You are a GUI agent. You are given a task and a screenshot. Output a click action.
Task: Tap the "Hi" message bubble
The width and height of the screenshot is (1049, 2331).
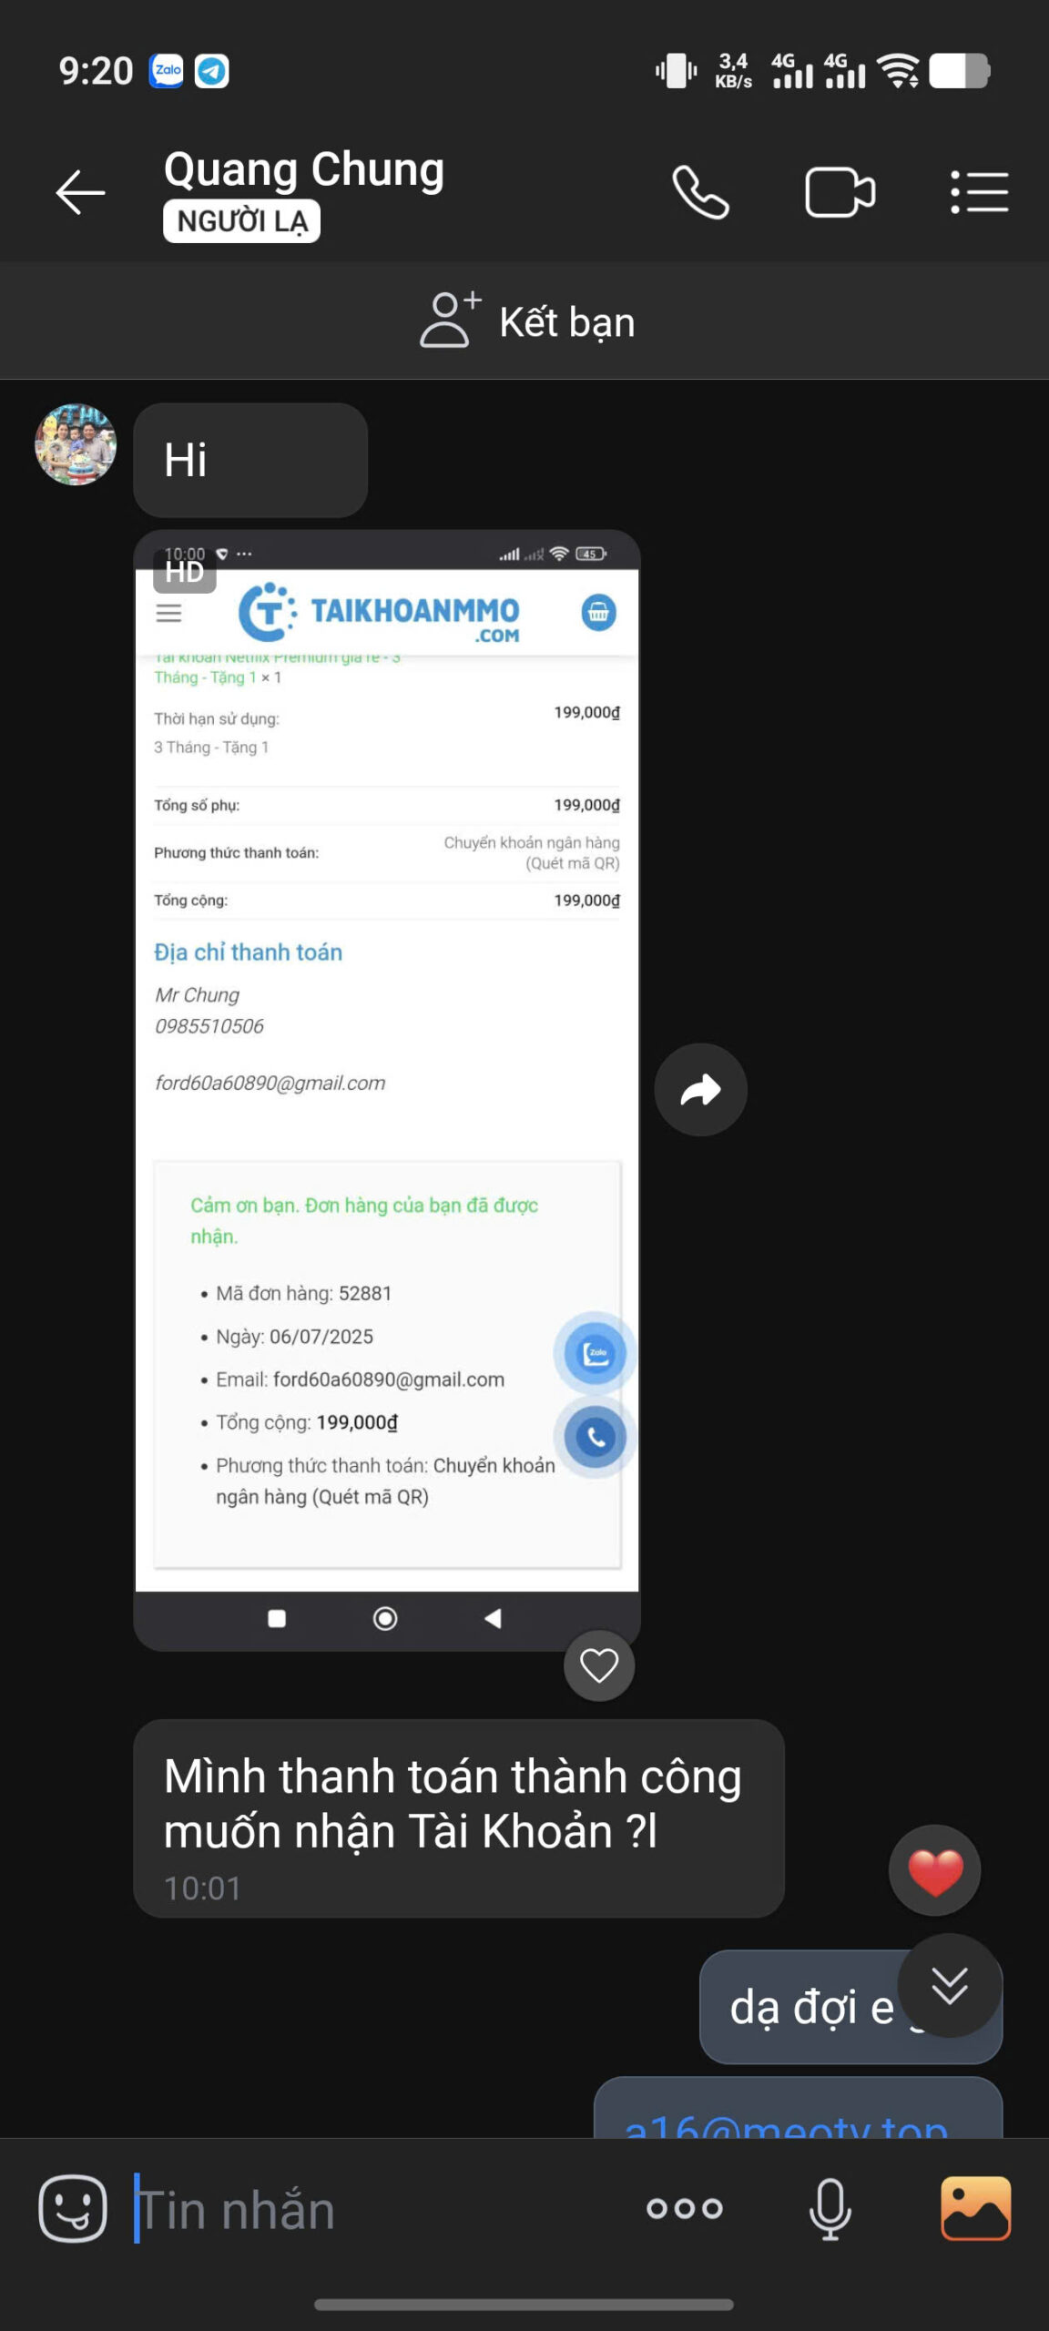(250, 460)
